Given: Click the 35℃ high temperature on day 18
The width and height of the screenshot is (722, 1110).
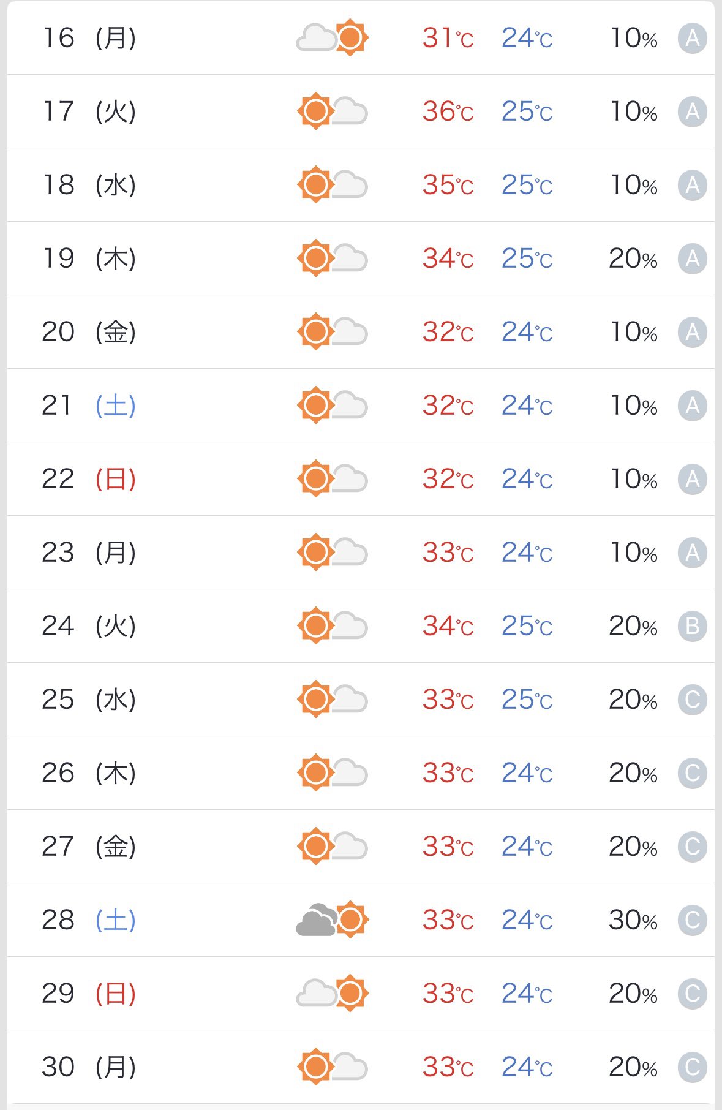Looking at the screenshot, I should 448,185.
